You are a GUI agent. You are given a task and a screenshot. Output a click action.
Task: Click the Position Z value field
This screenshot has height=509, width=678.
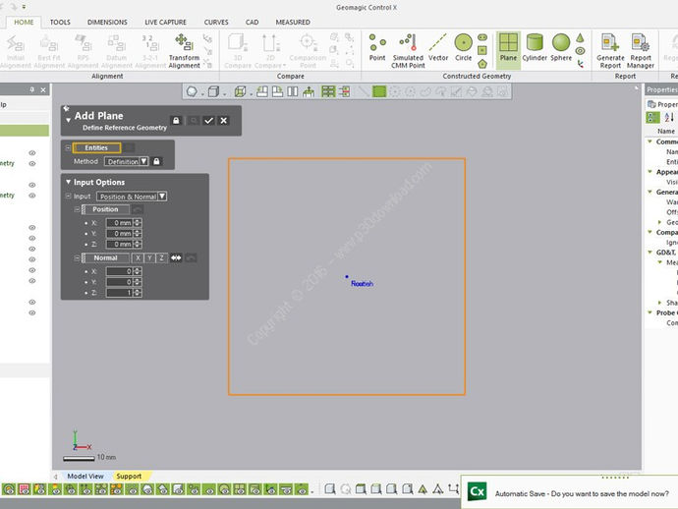click(119, 245)
